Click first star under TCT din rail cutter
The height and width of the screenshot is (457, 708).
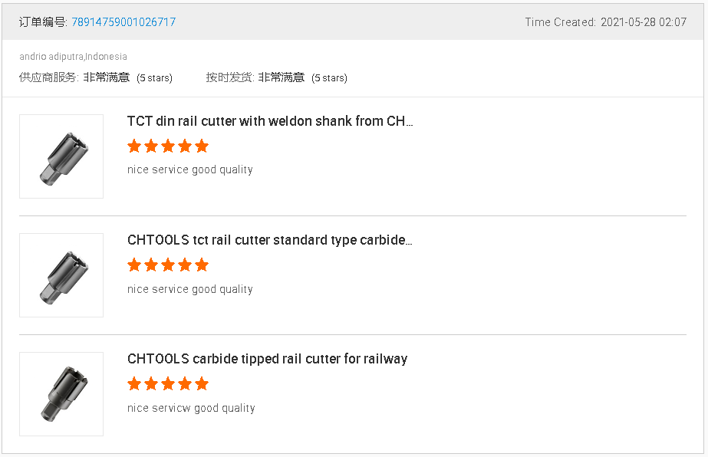(x=134, y=146)
